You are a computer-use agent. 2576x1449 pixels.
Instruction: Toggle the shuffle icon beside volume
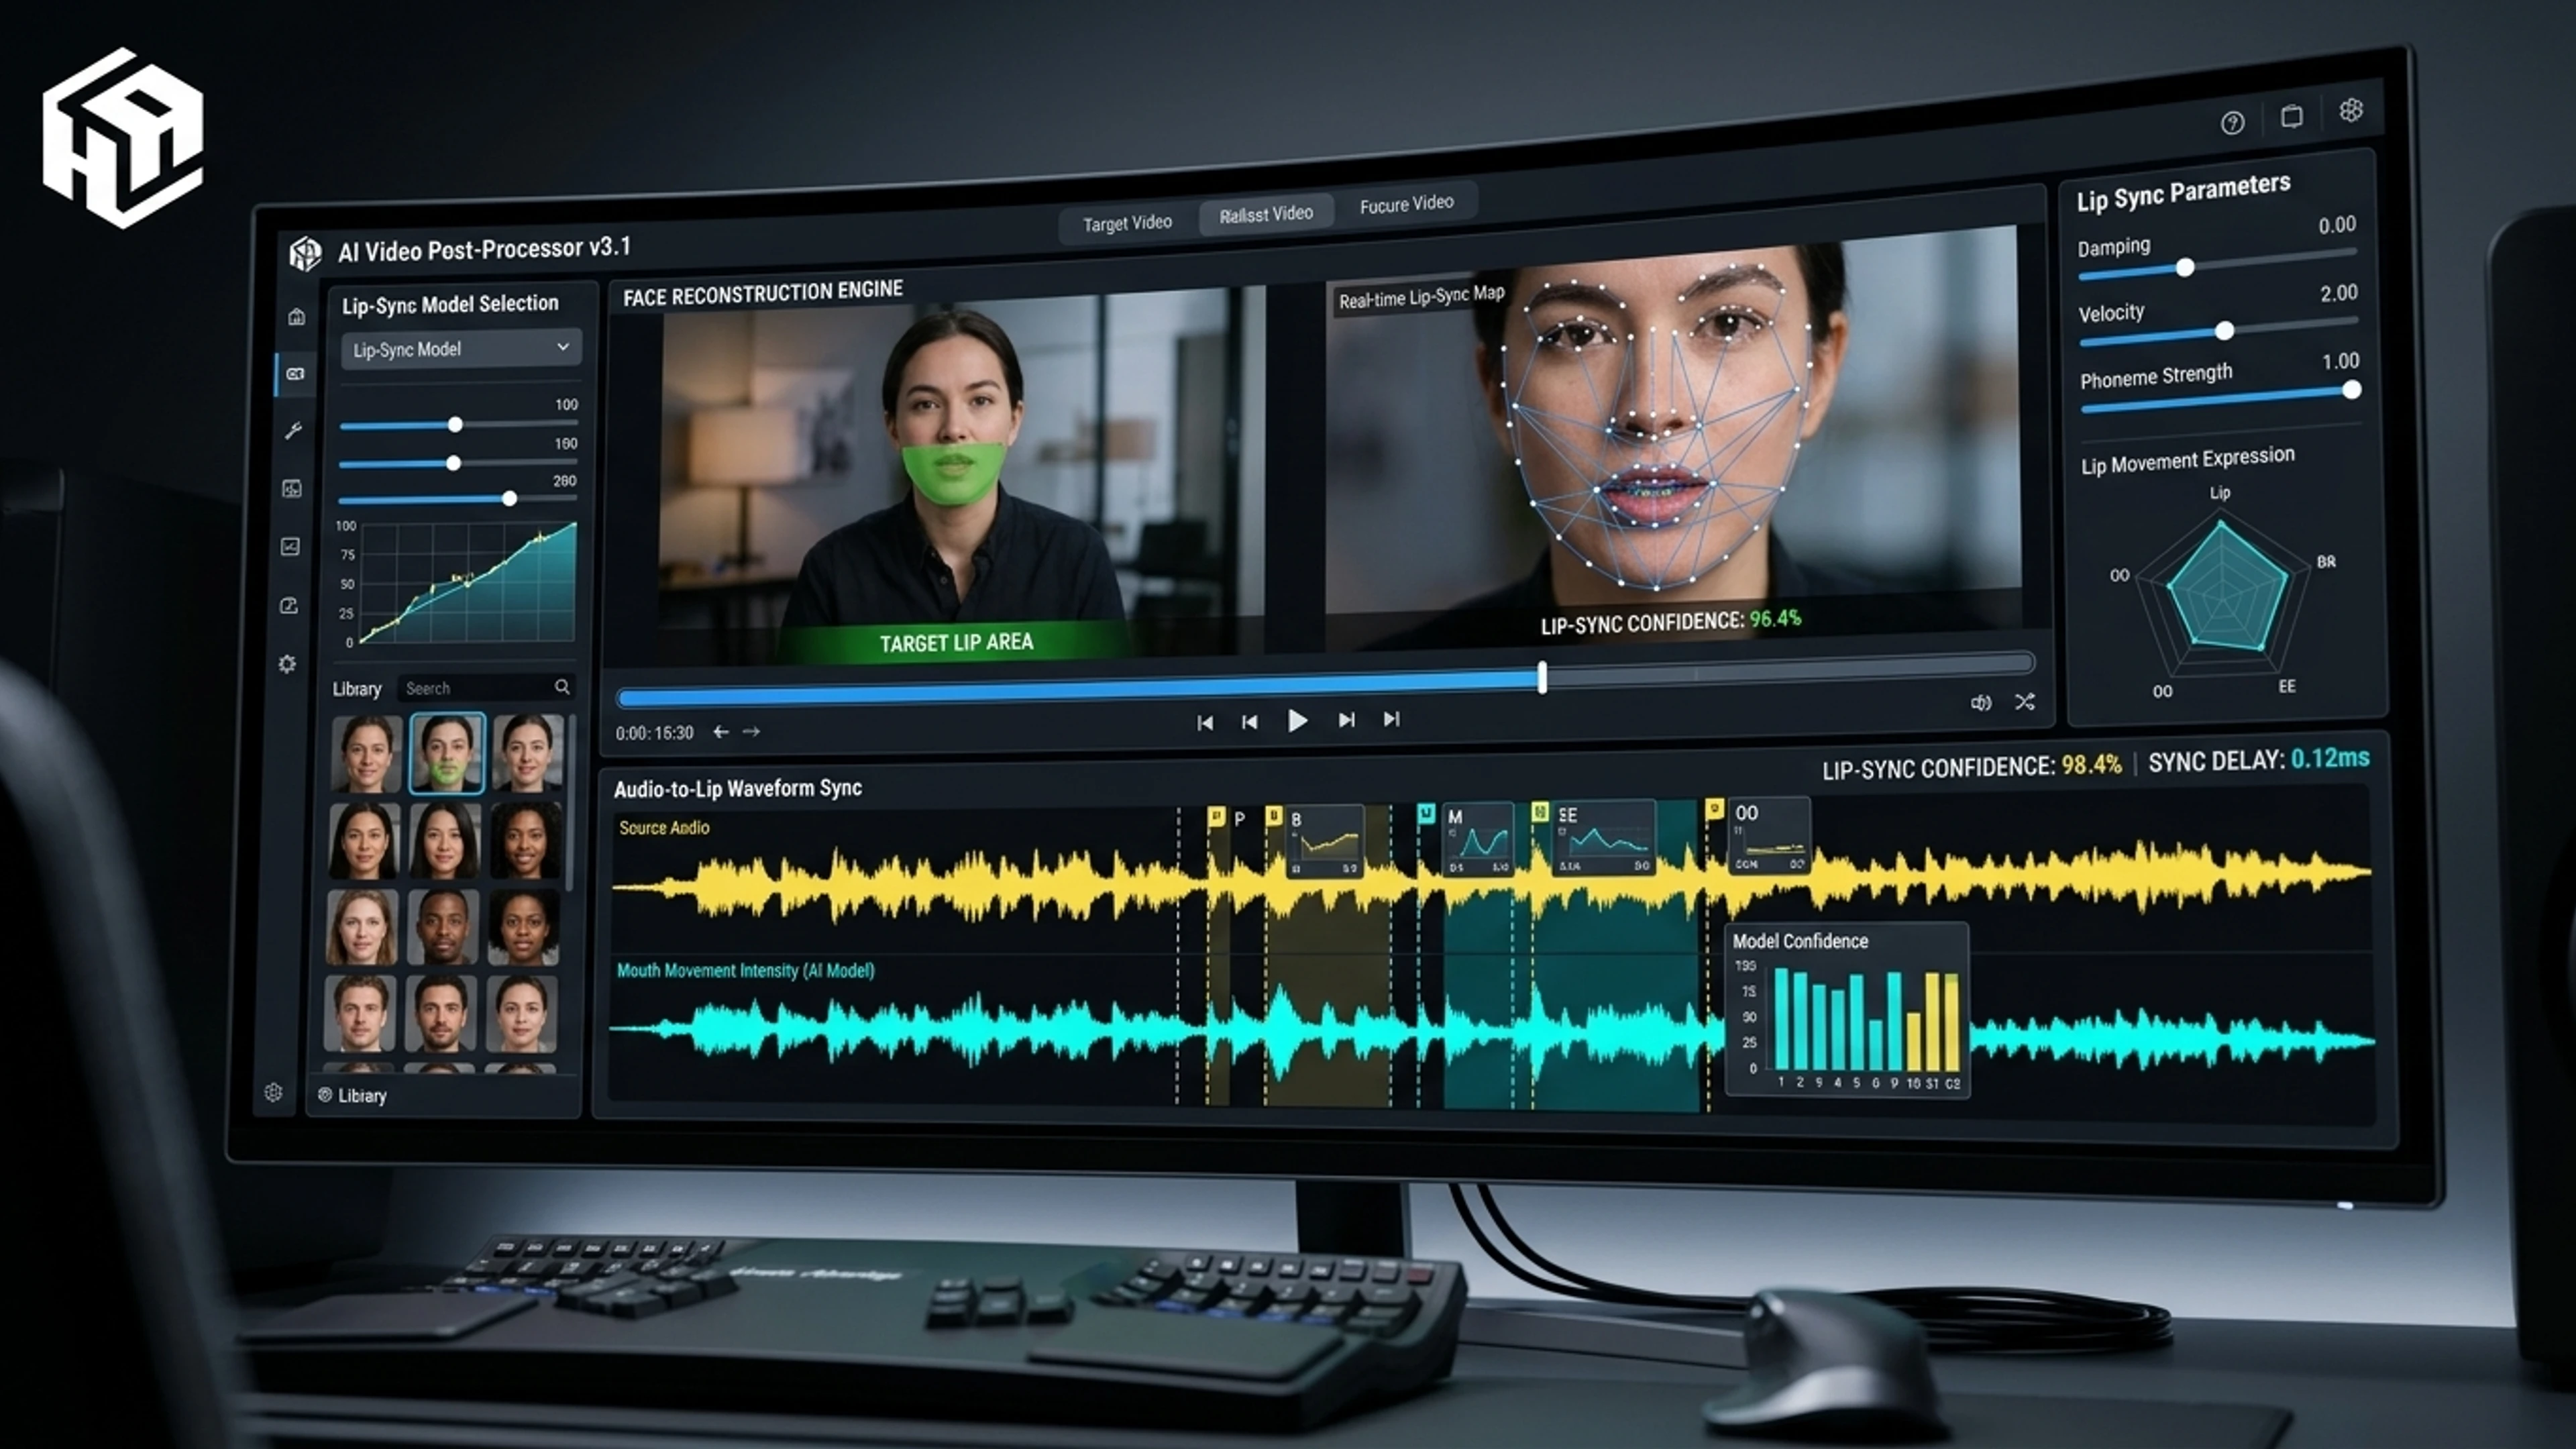point(2025,702)
